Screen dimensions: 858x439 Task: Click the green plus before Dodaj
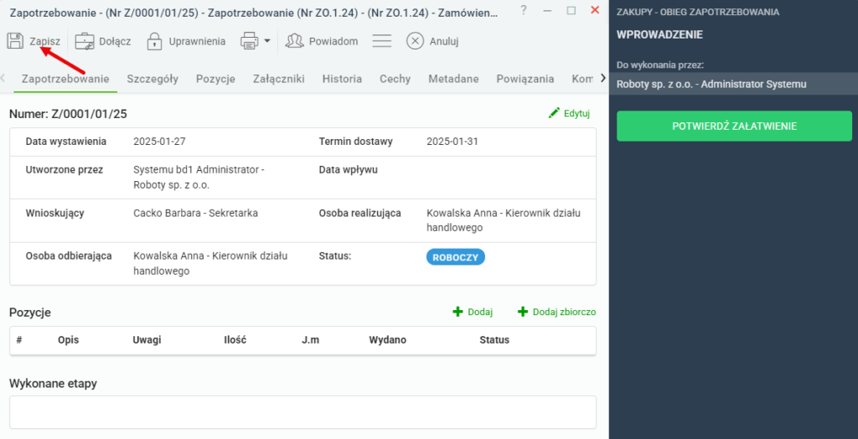[x=457, y=312]
